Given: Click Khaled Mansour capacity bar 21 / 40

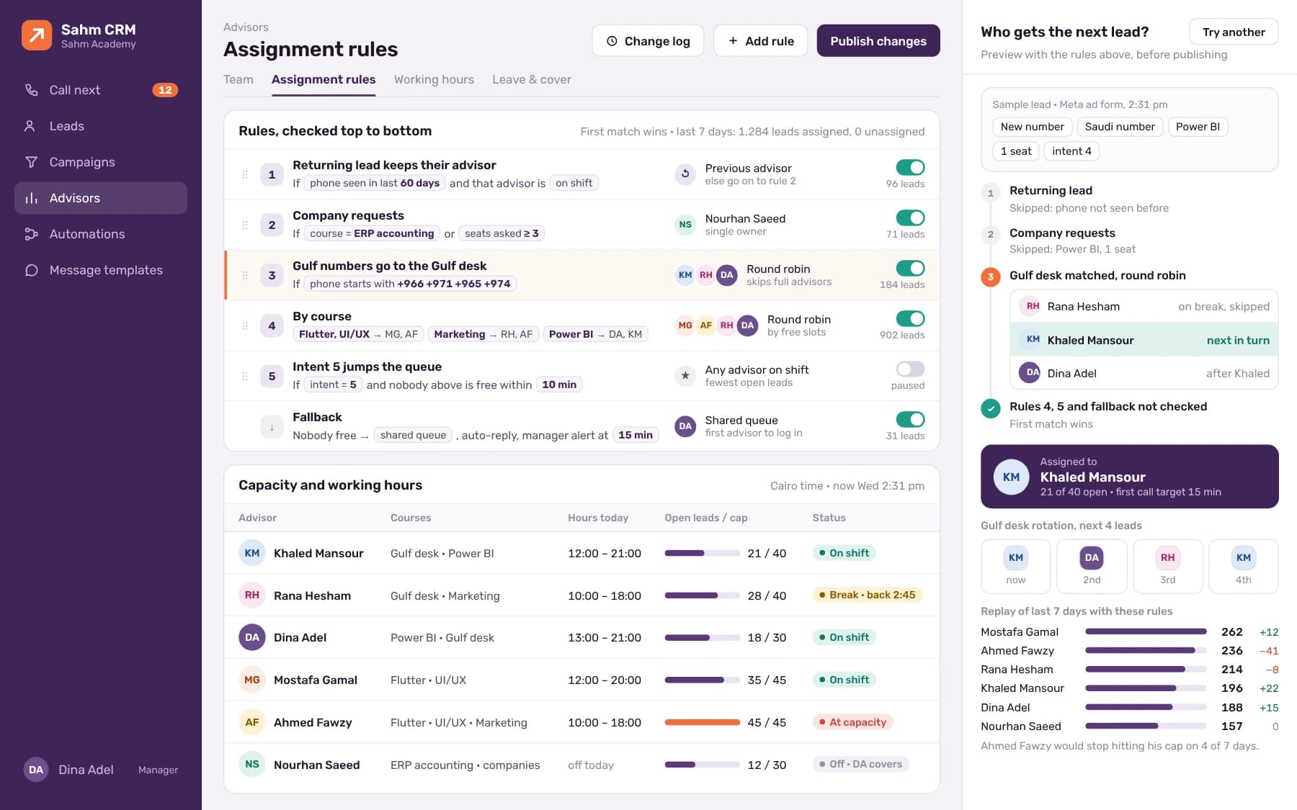Looking at the screenshot, I should click(702, 553).
